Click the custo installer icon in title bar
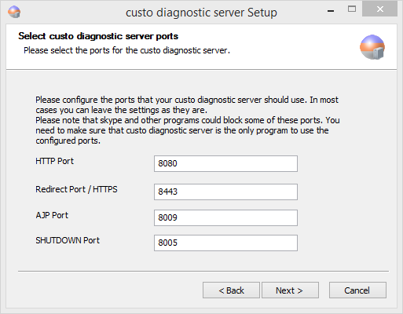Screen dimensions: 403x314 pos(14,12)
